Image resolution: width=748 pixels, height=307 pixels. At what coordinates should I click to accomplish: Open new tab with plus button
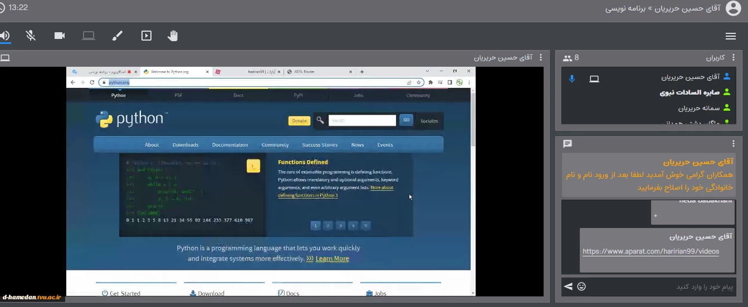pos(362,72)
